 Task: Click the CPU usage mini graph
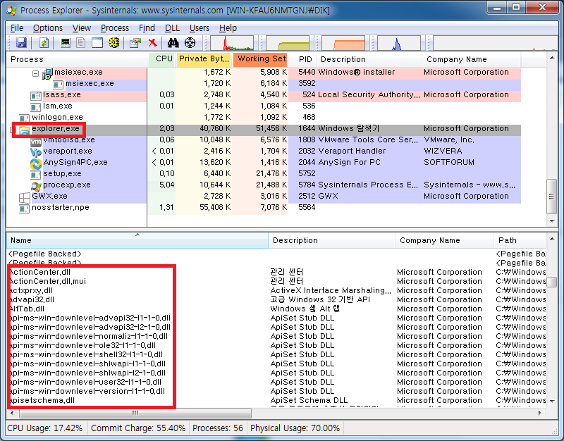coord(231,44)
